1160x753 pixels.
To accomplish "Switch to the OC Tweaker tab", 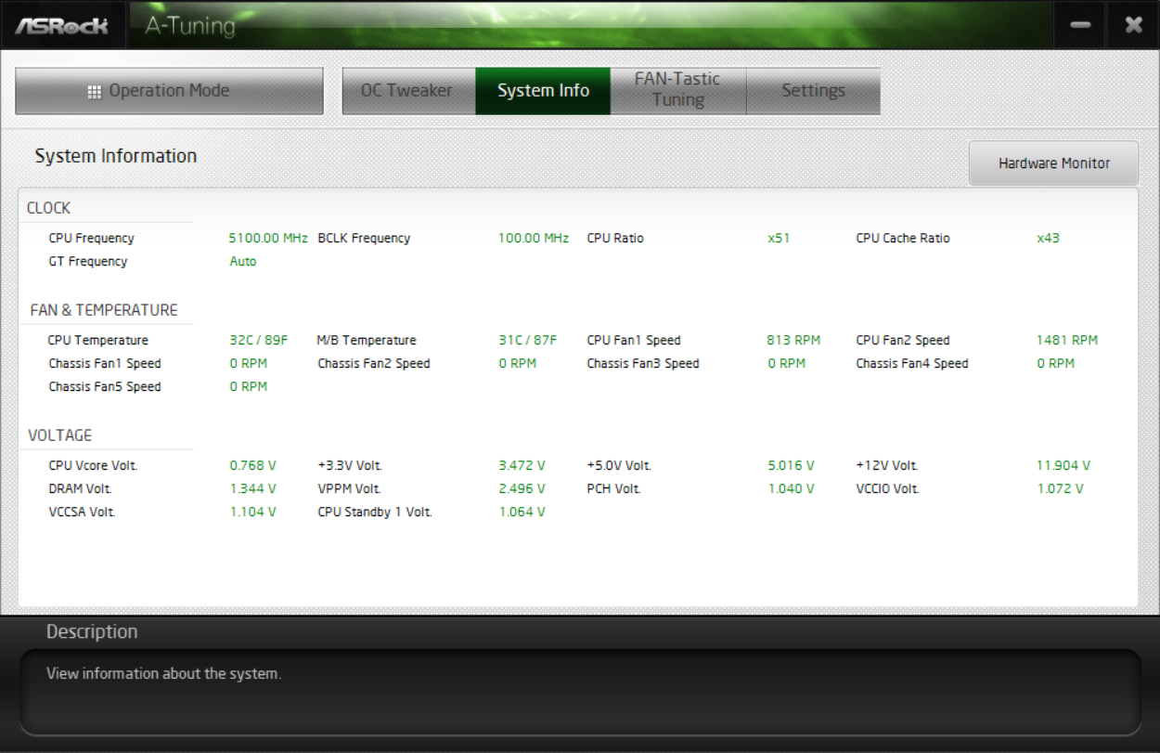I will [x=408, y=91].
